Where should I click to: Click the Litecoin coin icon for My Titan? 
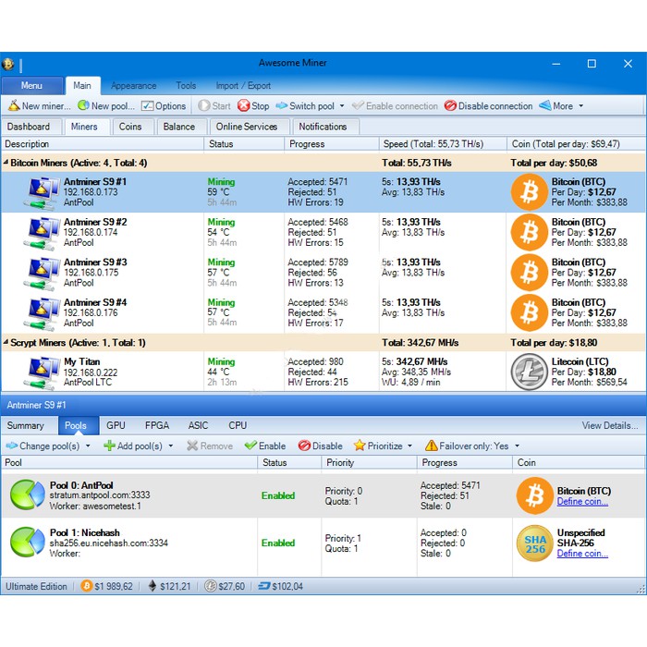[530, 372]
